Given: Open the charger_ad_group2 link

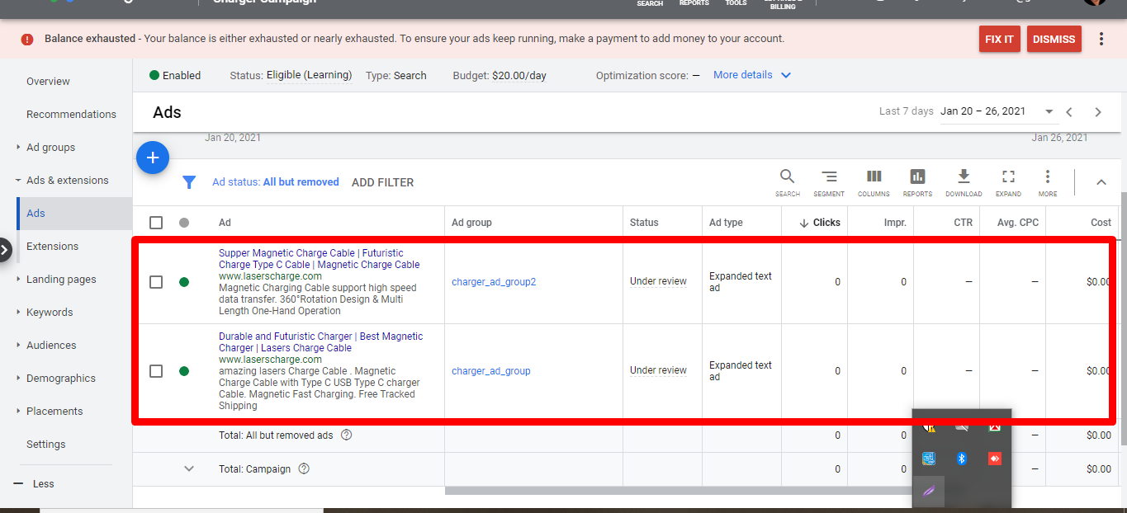Looking at the screenshot, I should 494,282.
